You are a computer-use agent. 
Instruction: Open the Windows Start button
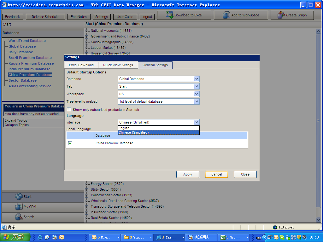(x=15, y=237)
